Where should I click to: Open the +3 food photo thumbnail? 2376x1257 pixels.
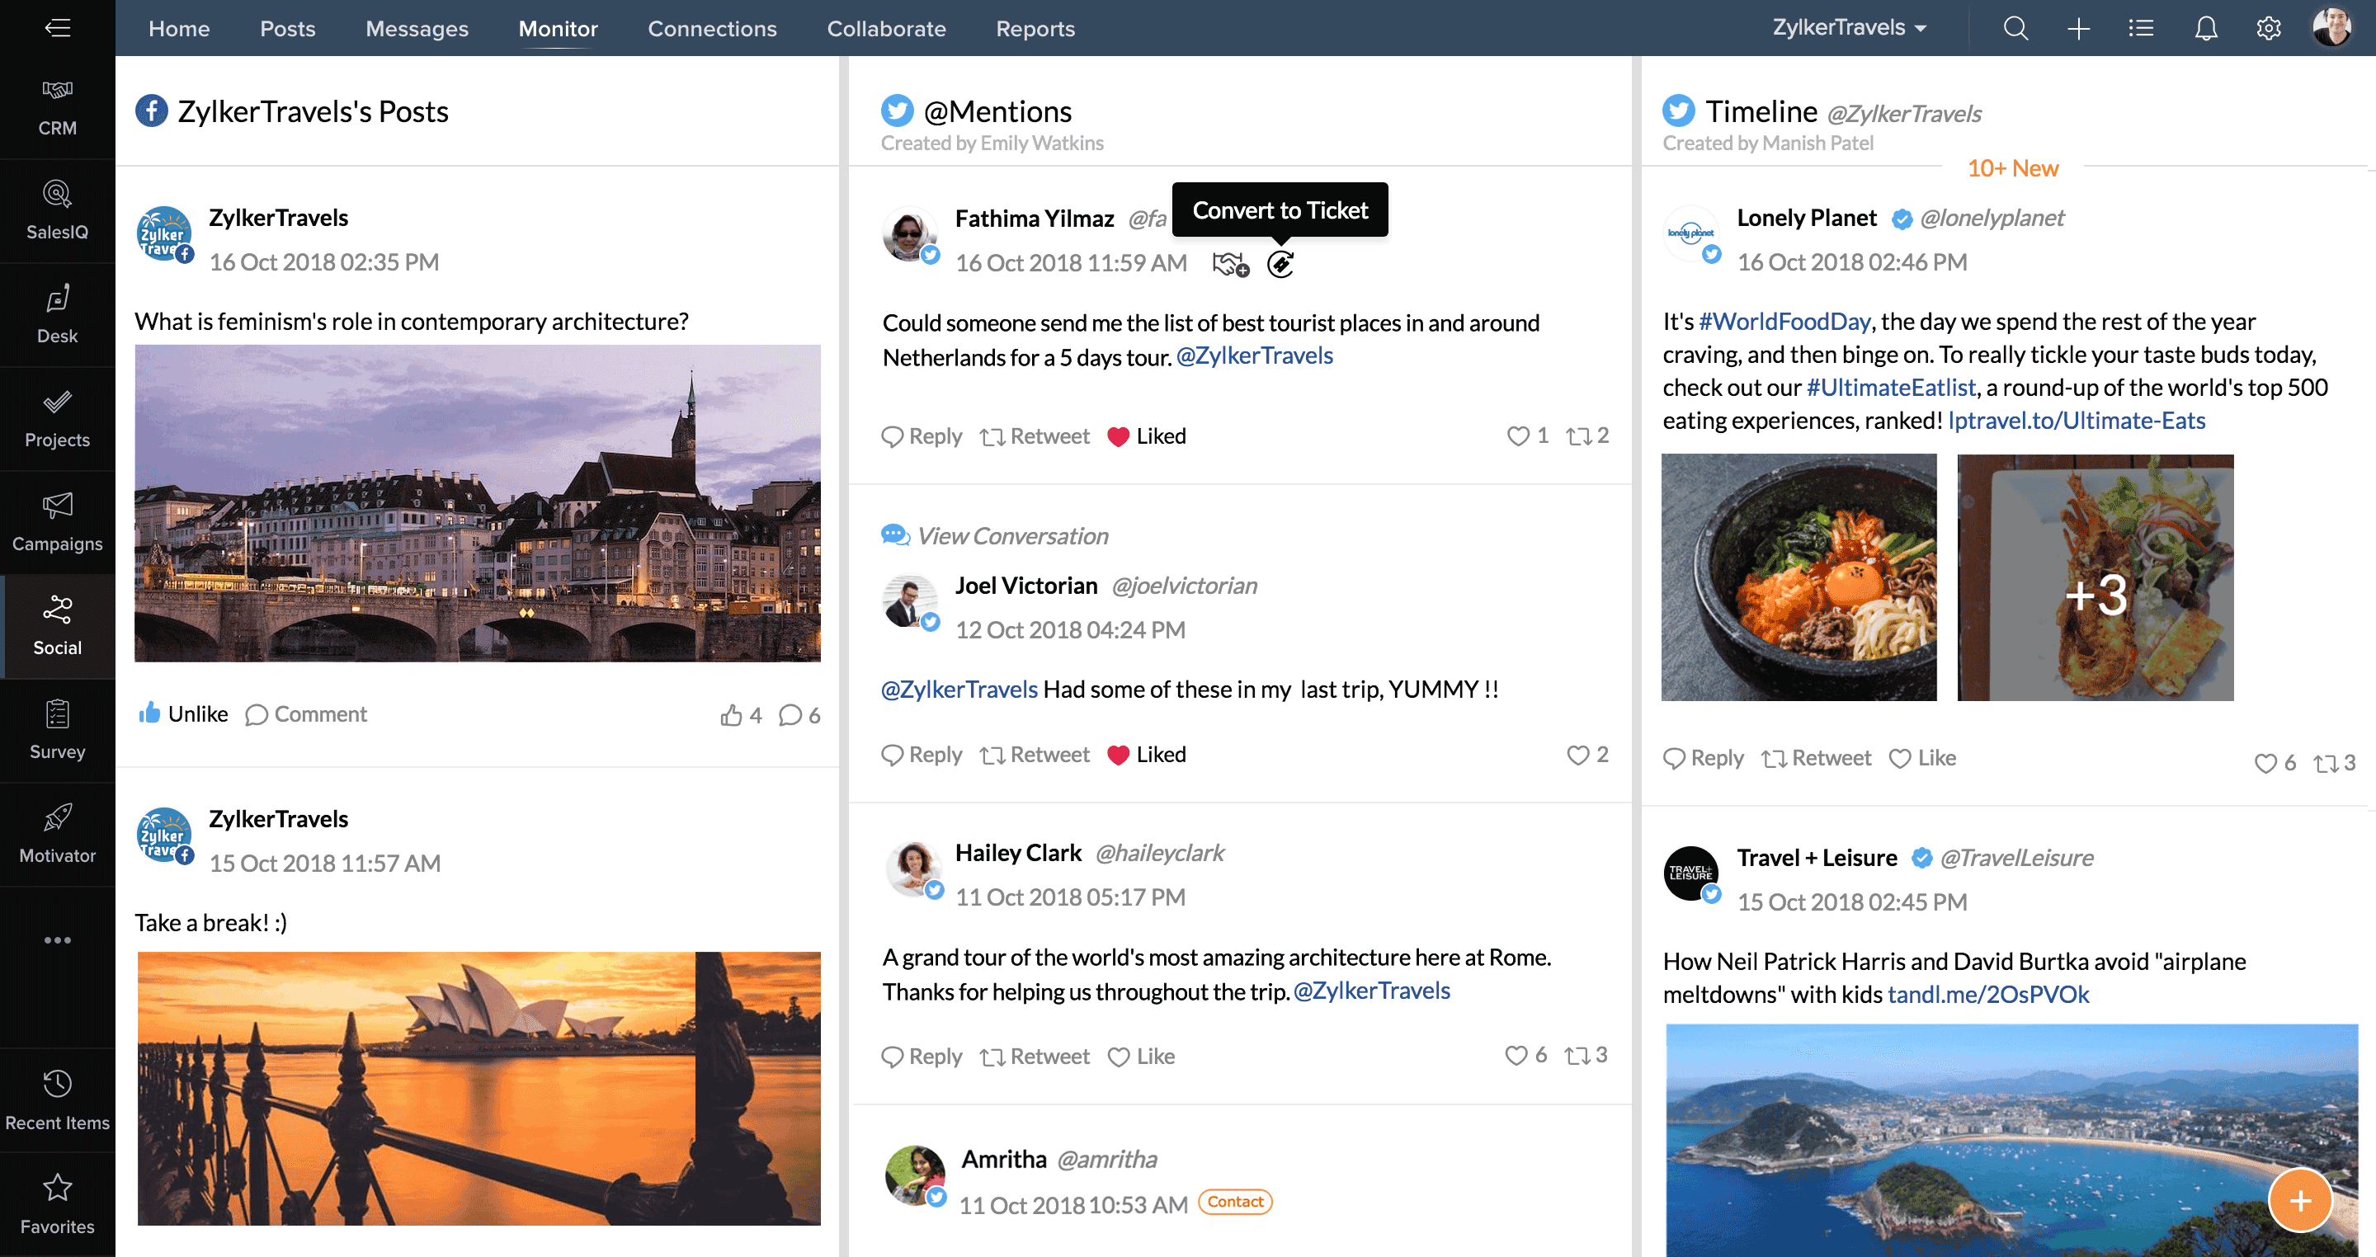pyautogui.click(x=2095, y=577)
